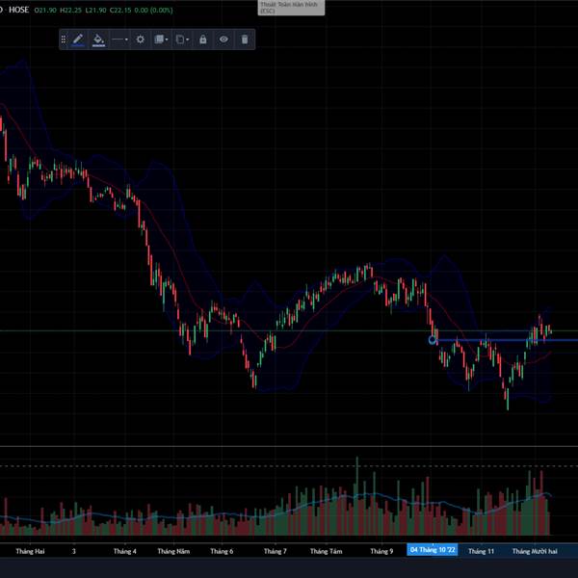Click the close value C22.15
Screen dimensions: 578x578
click(x=120, y=11)
